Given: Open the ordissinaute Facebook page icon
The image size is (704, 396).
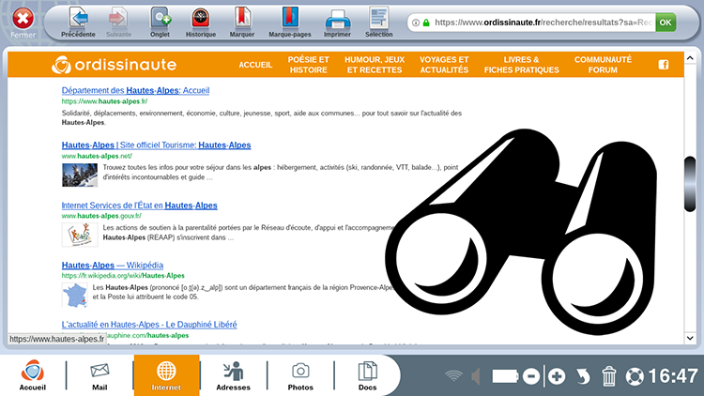Looking at the screenshot, I should 664,65.
